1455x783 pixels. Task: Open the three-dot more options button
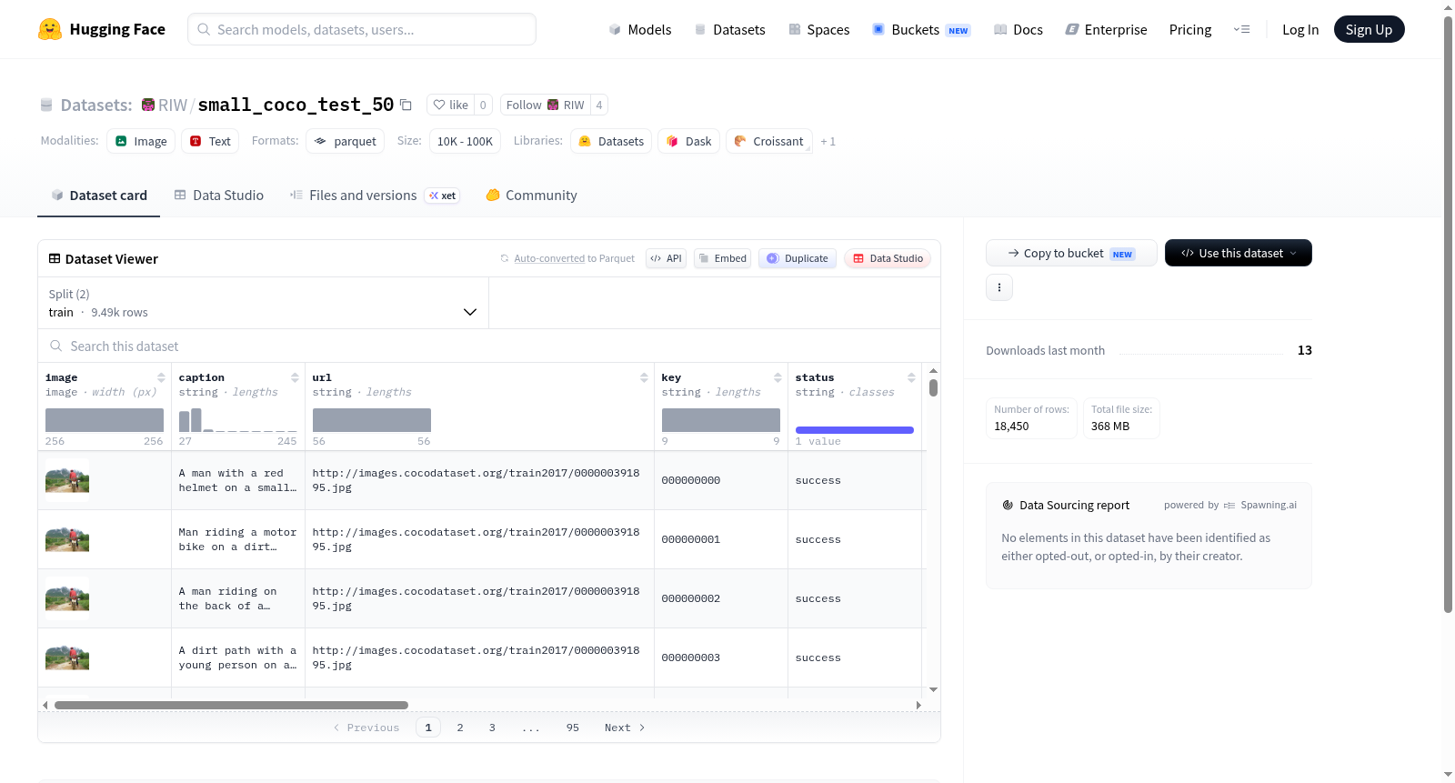pyautogui.click(x=999, y=287)
